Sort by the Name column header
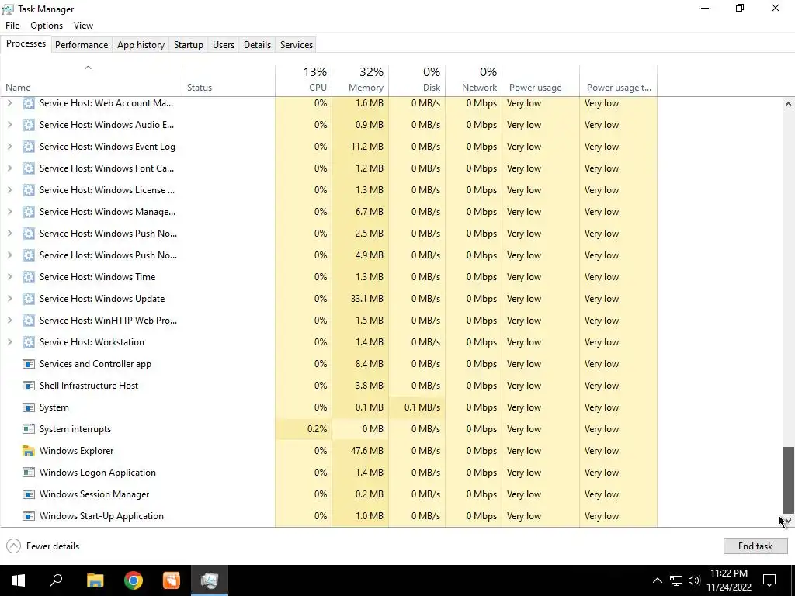This screenshot has width=795, height=596. point(92,80)
